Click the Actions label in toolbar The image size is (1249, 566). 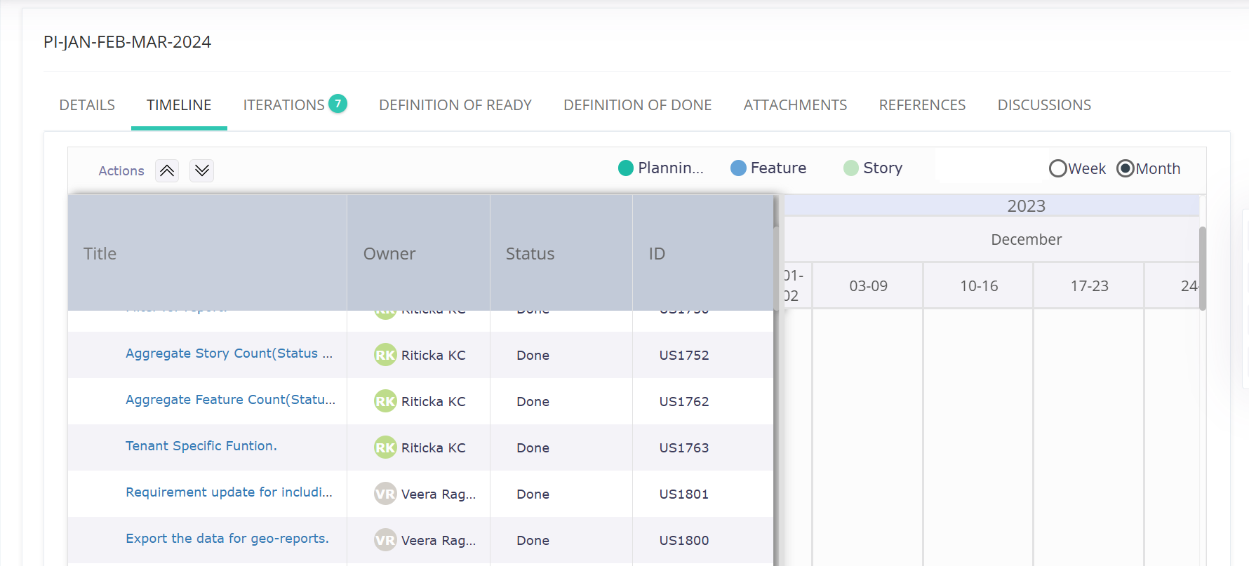coord(121,171)
